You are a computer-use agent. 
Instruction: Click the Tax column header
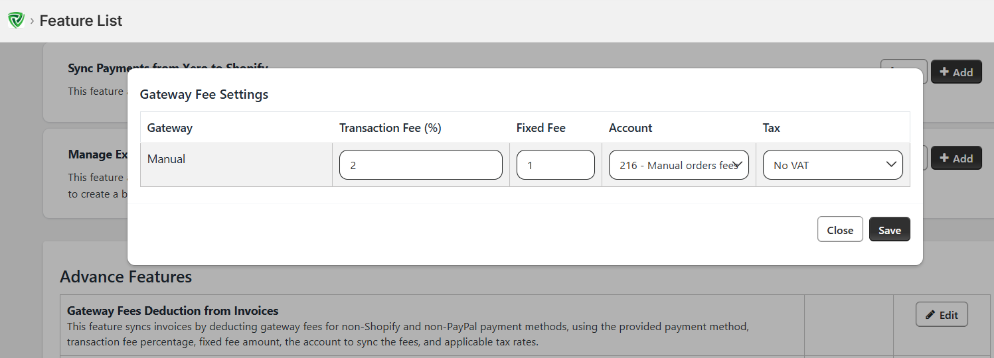(x=772, y=128)
